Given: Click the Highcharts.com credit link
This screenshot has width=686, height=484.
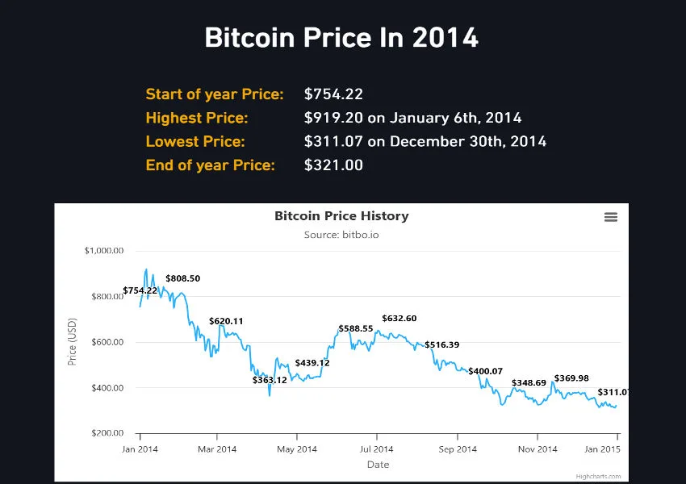Looking at the screenshot, I should click(598, 476).
